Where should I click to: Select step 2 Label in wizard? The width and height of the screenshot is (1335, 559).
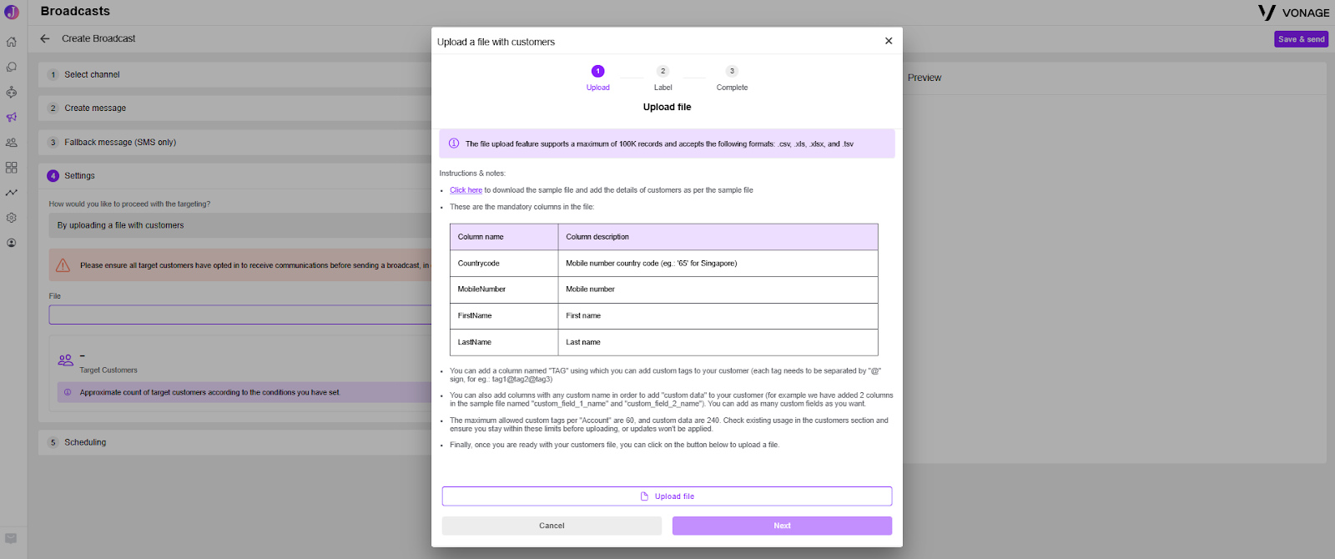(663, 78)
